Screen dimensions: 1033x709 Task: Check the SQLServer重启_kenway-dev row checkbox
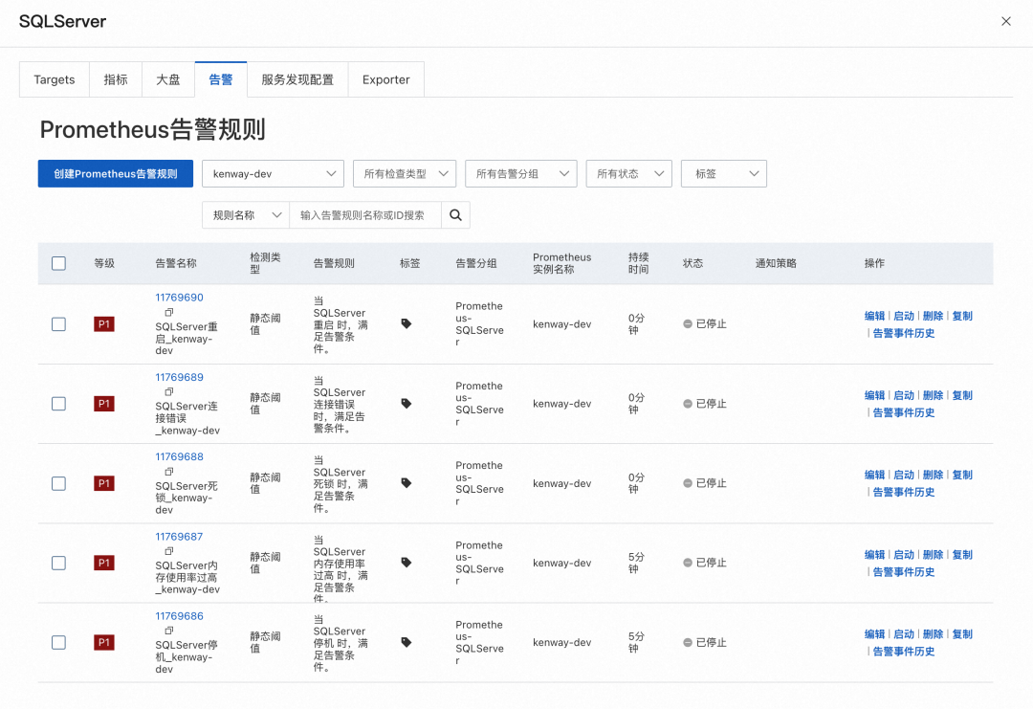[x=58, y=323]
